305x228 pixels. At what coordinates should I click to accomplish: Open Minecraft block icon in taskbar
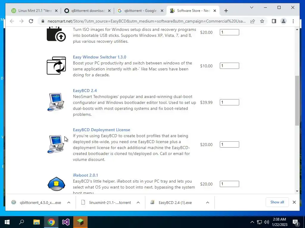tap(80, 222)
